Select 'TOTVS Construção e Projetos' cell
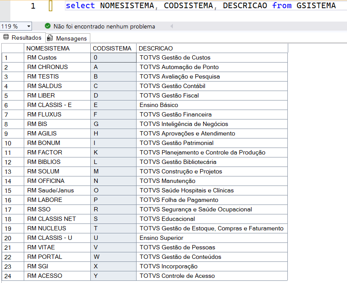This screenshot has width=347, height=283. click(212, 172)
